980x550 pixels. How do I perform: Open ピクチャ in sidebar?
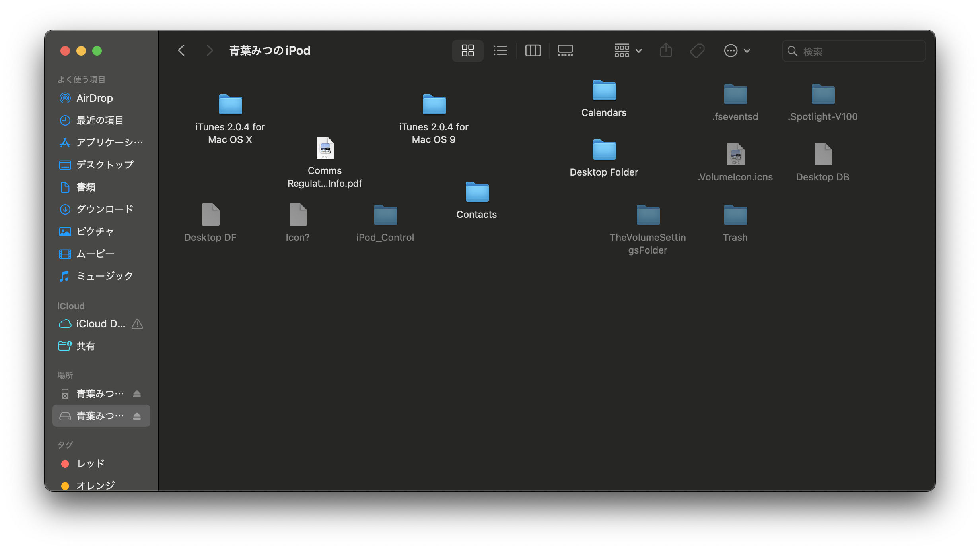[101, 231]
